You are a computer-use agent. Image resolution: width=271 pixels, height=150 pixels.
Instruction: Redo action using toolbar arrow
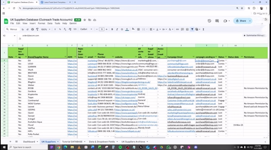point(27,29)
